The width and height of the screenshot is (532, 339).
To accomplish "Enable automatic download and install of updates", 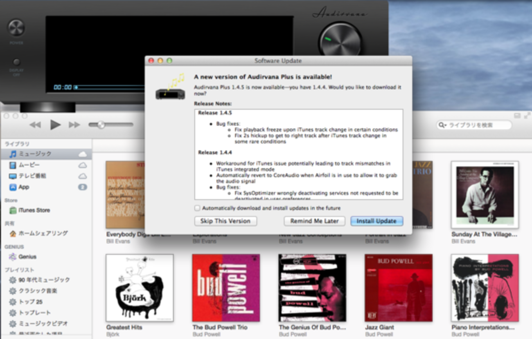I will [197, 208].
